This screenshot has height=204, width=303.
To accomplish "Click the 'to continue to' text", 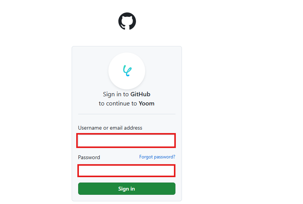I will 118,104.
